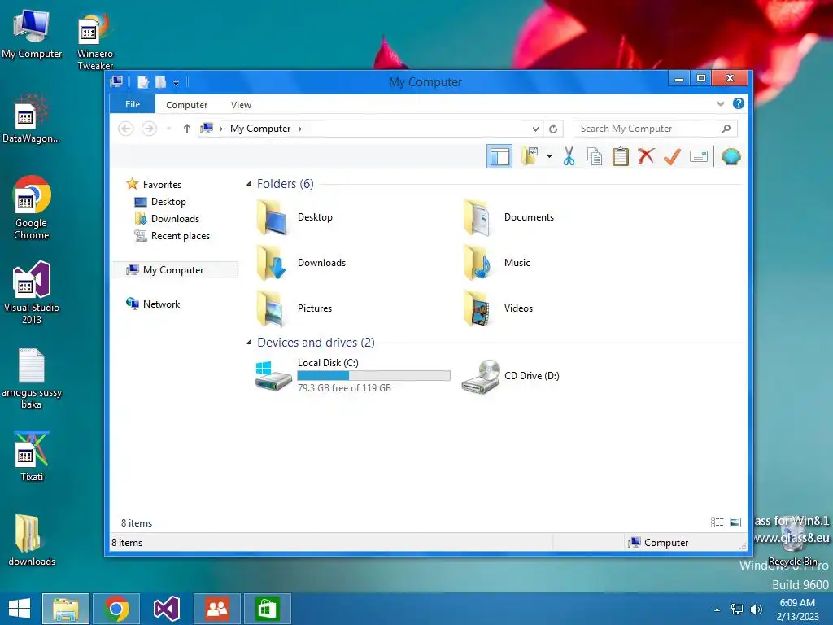
Task: Select the Music folder icon
Action: [478, 263]
